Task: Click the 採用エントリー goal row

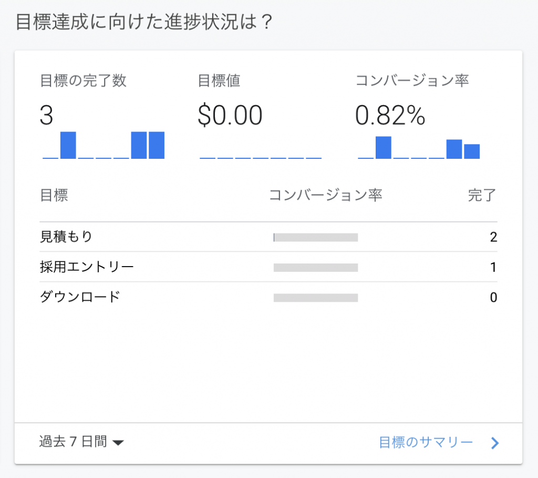Action: (x=87, y=267)
